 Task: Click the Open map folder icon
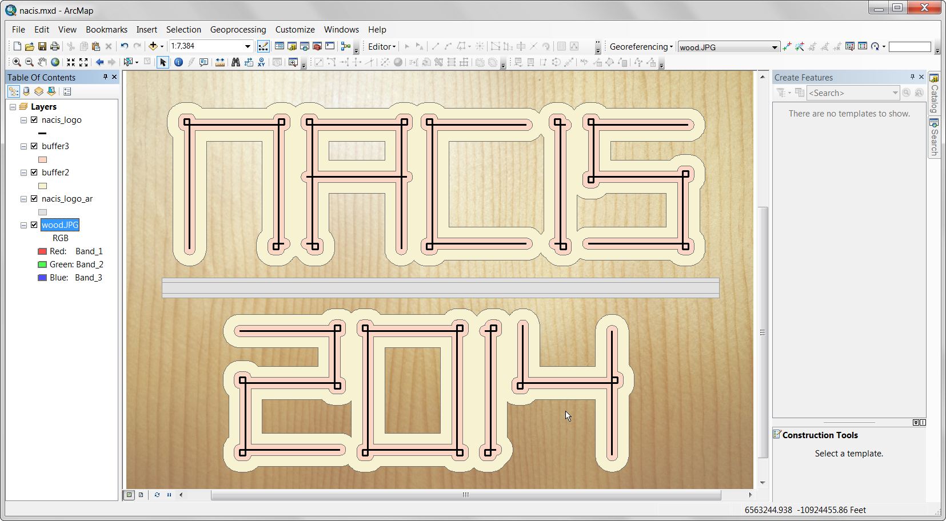30,46
